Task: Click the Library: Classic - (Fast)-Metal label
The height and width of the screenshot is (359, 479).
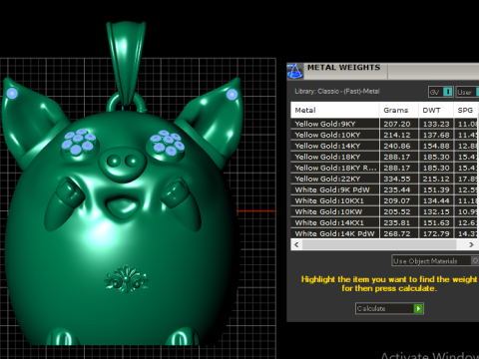Action: [x=337, y=91]
